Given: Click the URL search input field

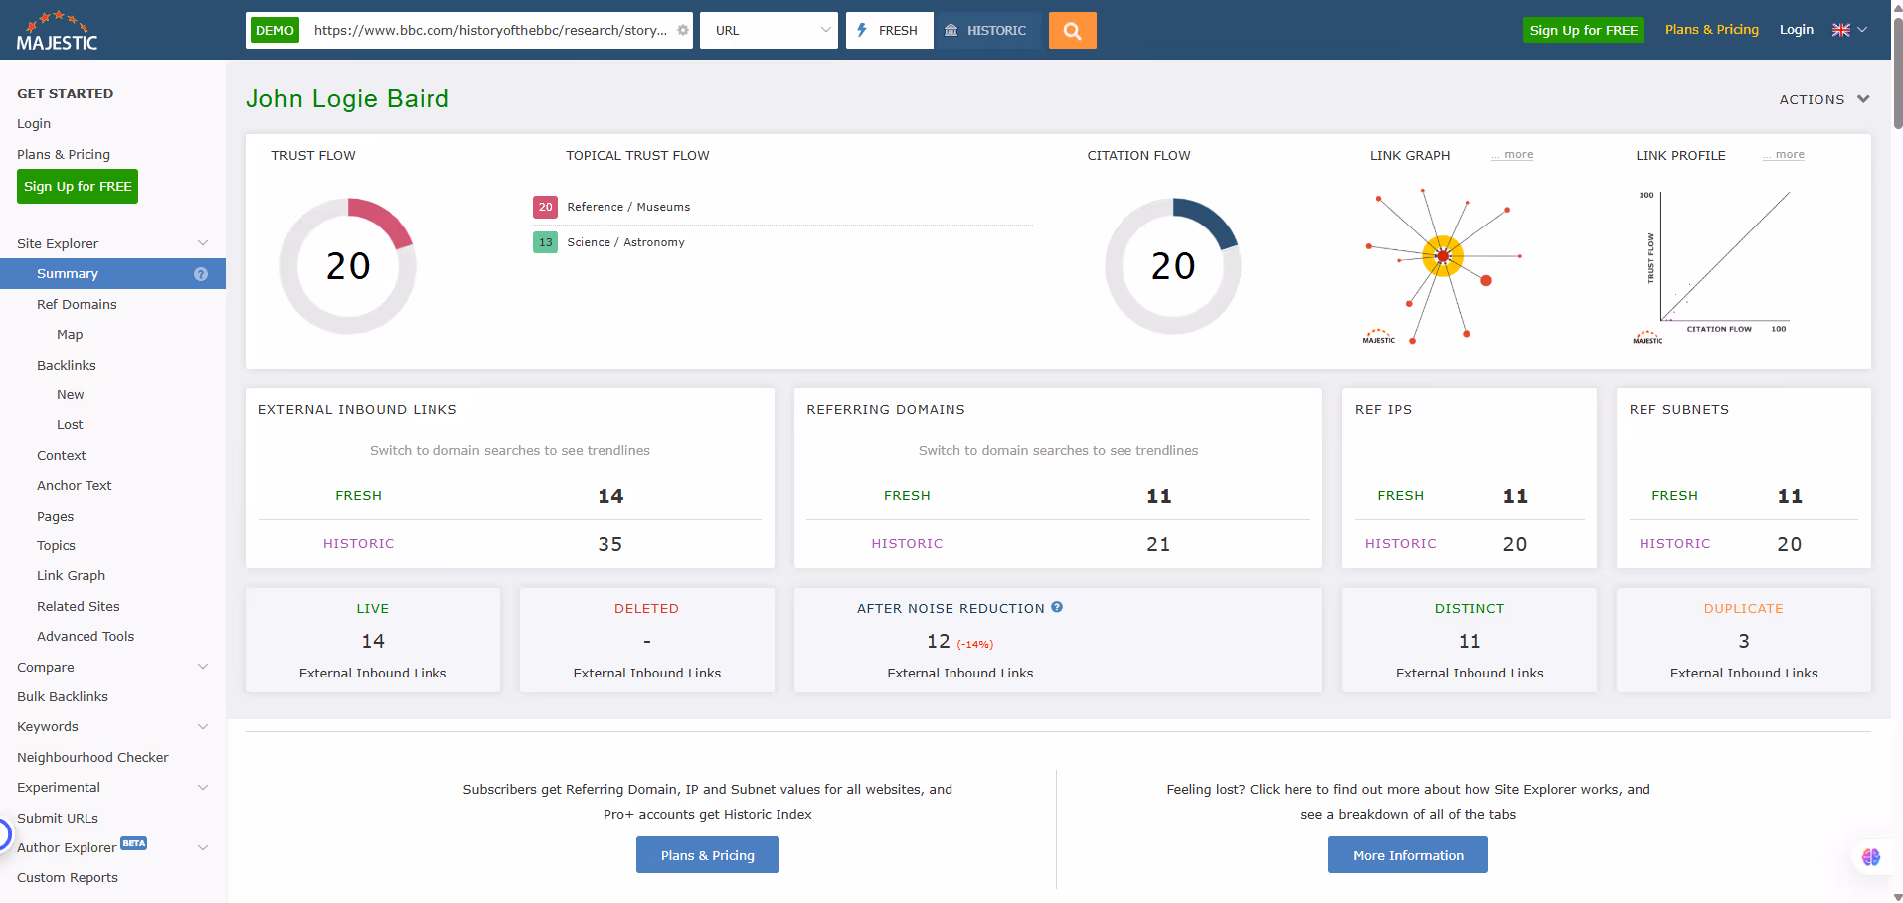Looking at the screenshot, I should click(490, 31).
